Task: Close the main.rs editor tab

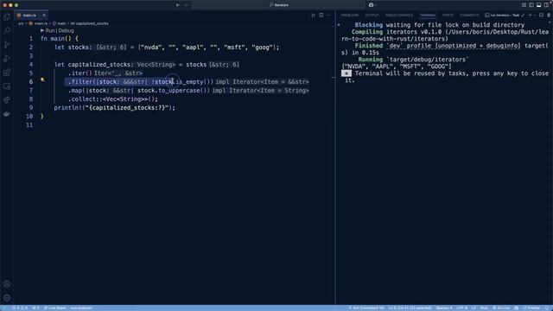Action: [x=44, y=16]
